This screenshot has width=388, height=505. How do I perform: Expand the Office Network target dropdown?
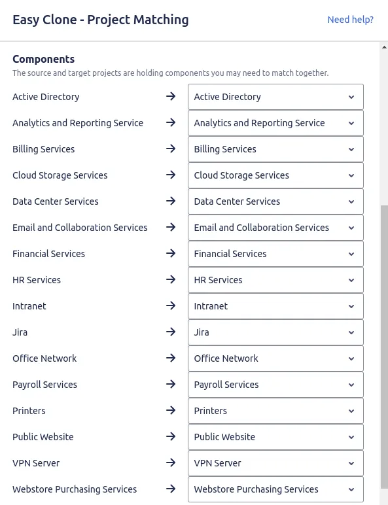coord(275,358)
